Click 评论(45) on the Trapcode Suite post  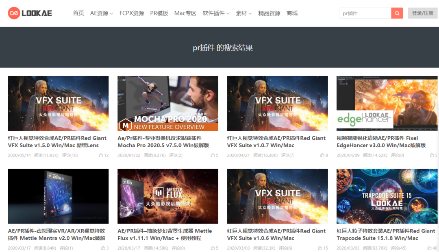point(398,248)
